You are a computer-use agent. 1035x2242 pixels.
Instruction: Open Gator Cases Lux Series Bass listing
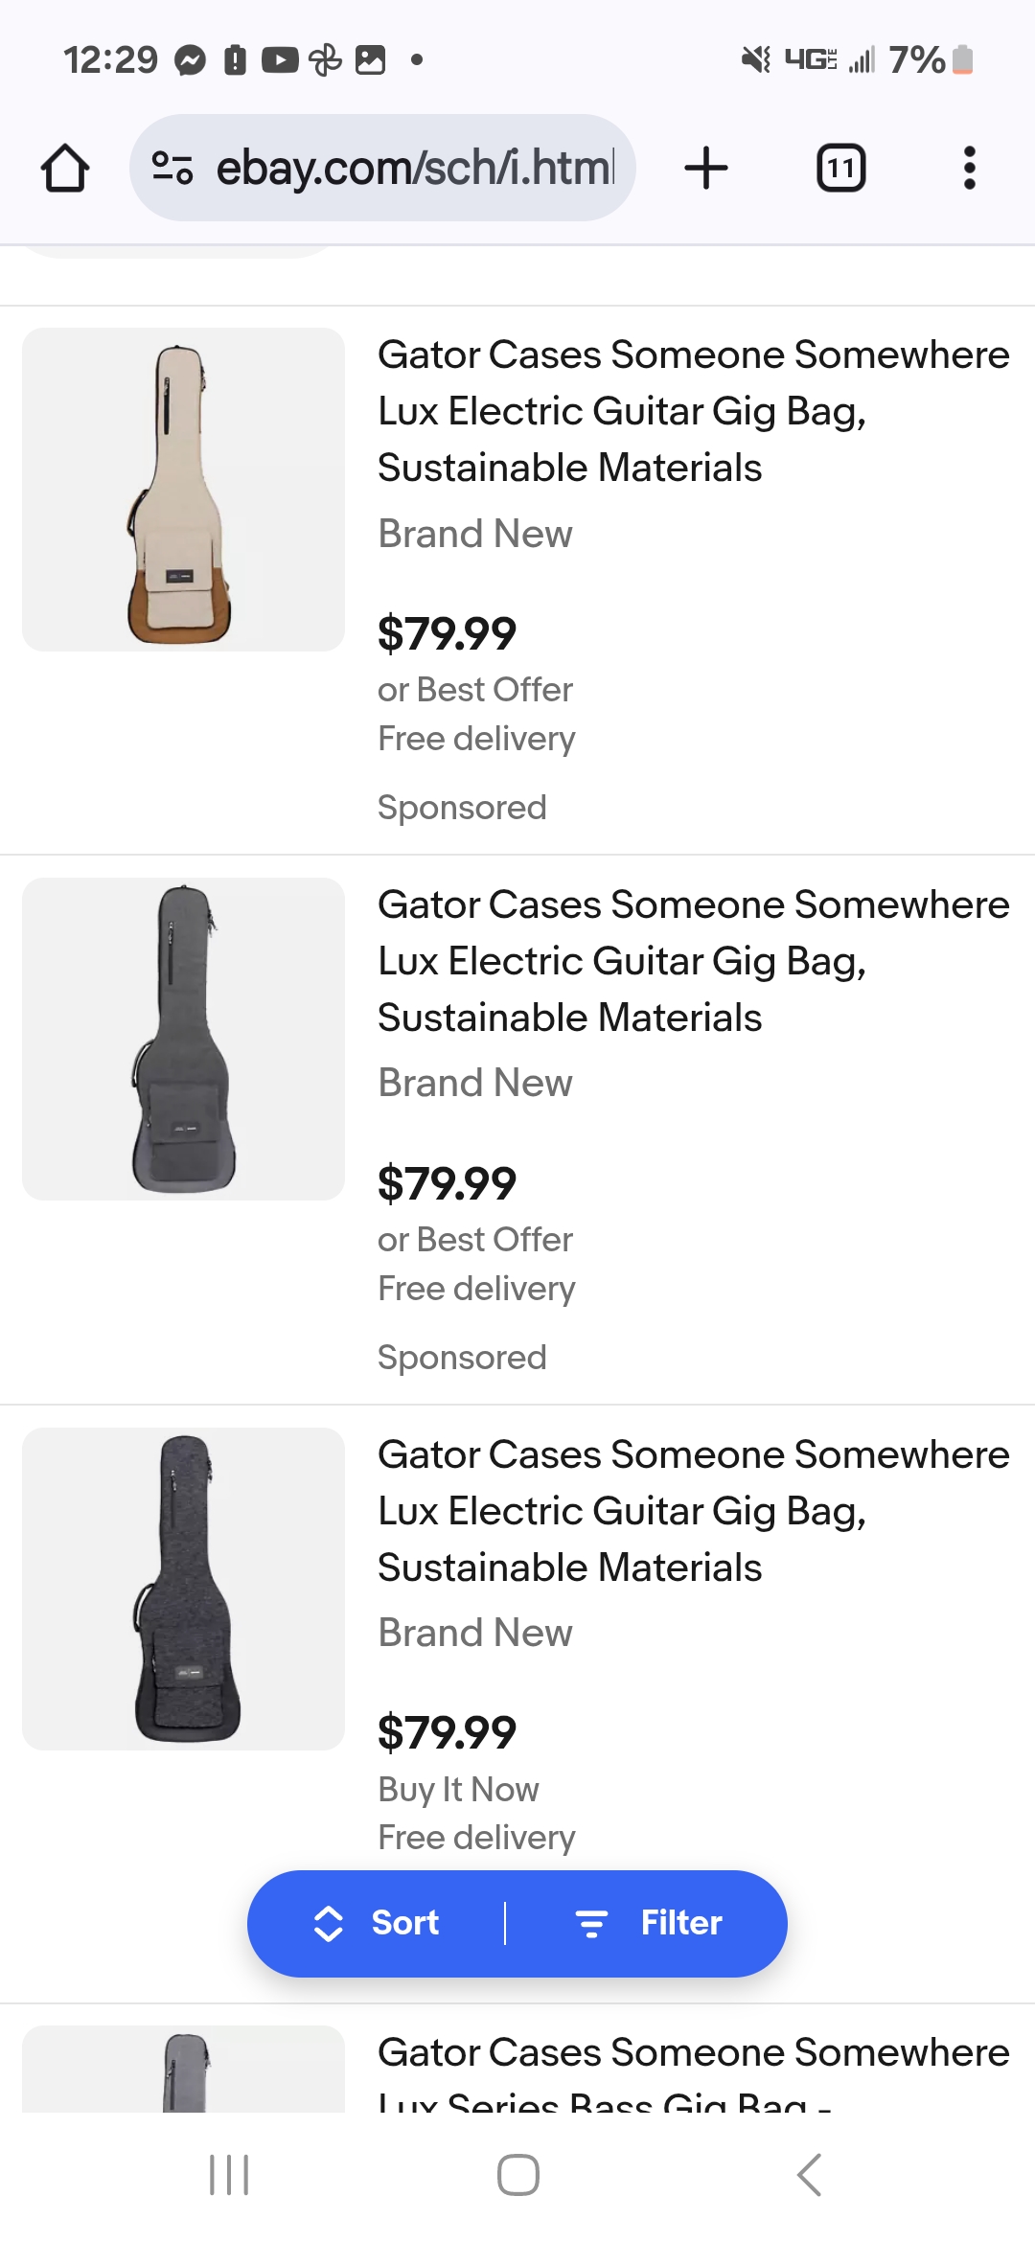pos(693,2070)
